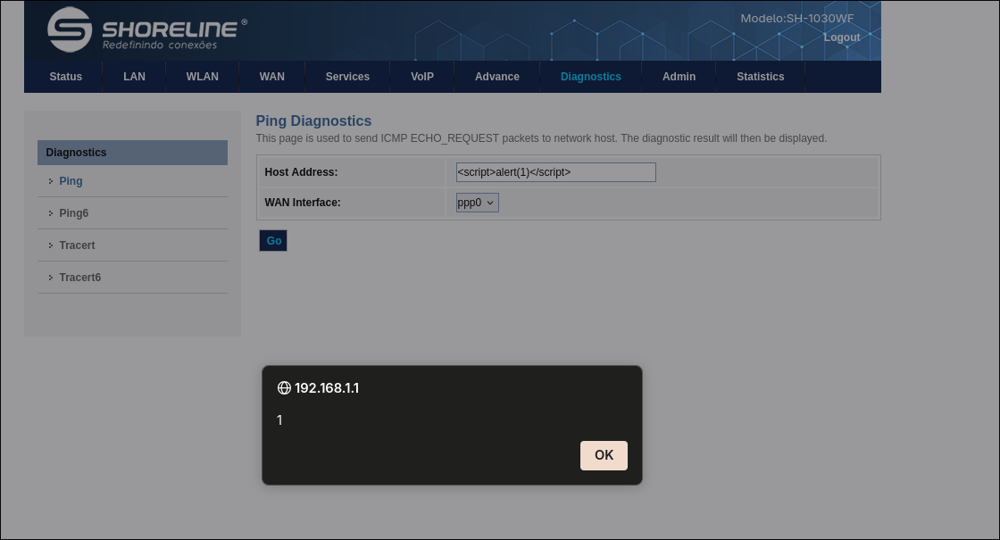This screenshot has height=540, width=1000.
Task: Click the Go button
Action: 273,240
